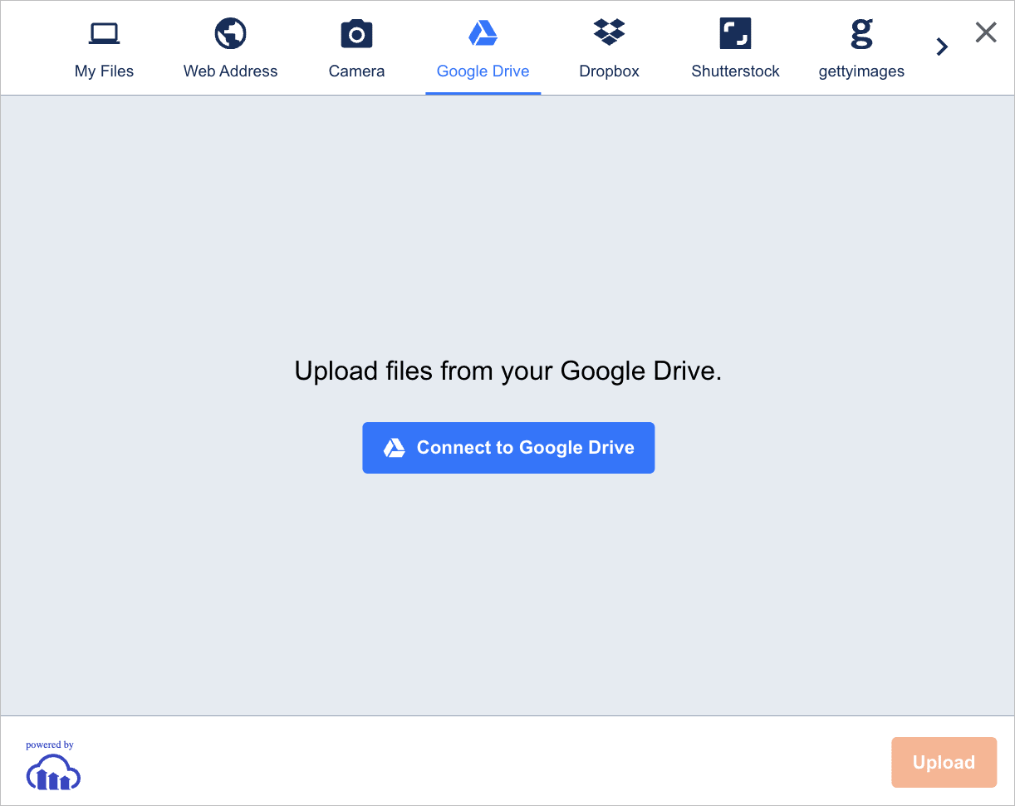1015x806 pixels.
Task: Select the Google Drive tab label
Action: click(x=483, y=71)
